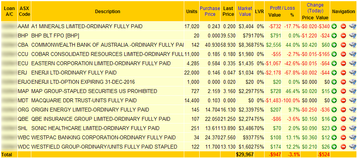Open the newspaper icon for WESTPAC
Image resolution: width=358 pixels, height=159 pixels.
(x=353, y=137)
